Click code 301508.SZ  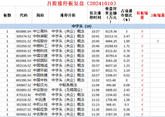pos(23,105)
